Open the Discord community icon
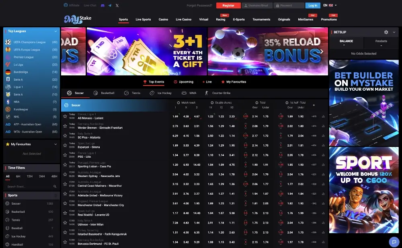Image resolution: width=402 pixels, height=248 pixels. tap(103, 5)
